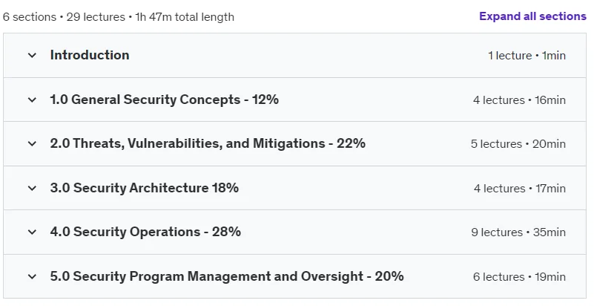The height and width of the screenshot is (306, 594).
Task: Click the '6 lectures • 19min' label
Action: [519, 277]
